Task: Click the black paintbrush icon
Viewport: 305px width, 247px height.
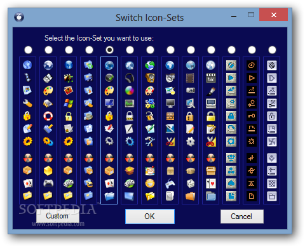Action: coord(211,91)
